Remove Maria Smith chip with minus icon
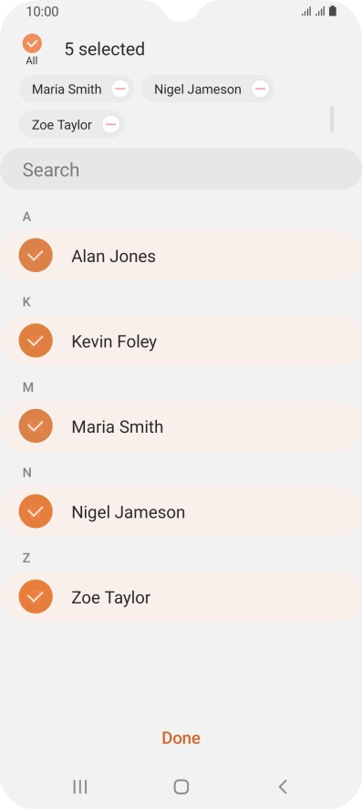Image resolution: width=362 pixels, height=809 pixels. tap(120, 89)
